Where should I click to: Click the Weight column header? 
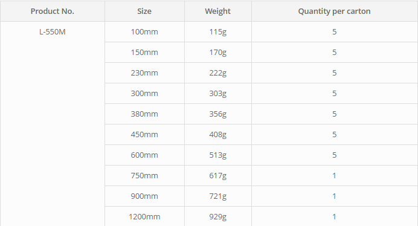click(x=218, y=11)
